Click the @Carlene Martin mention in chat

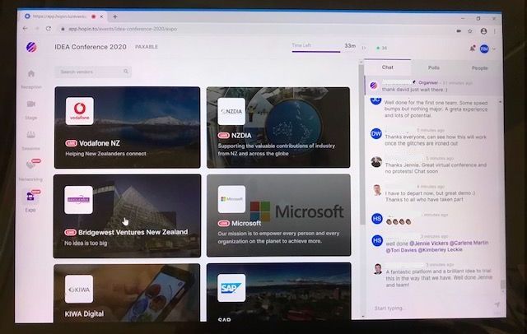tap(469, 243)
